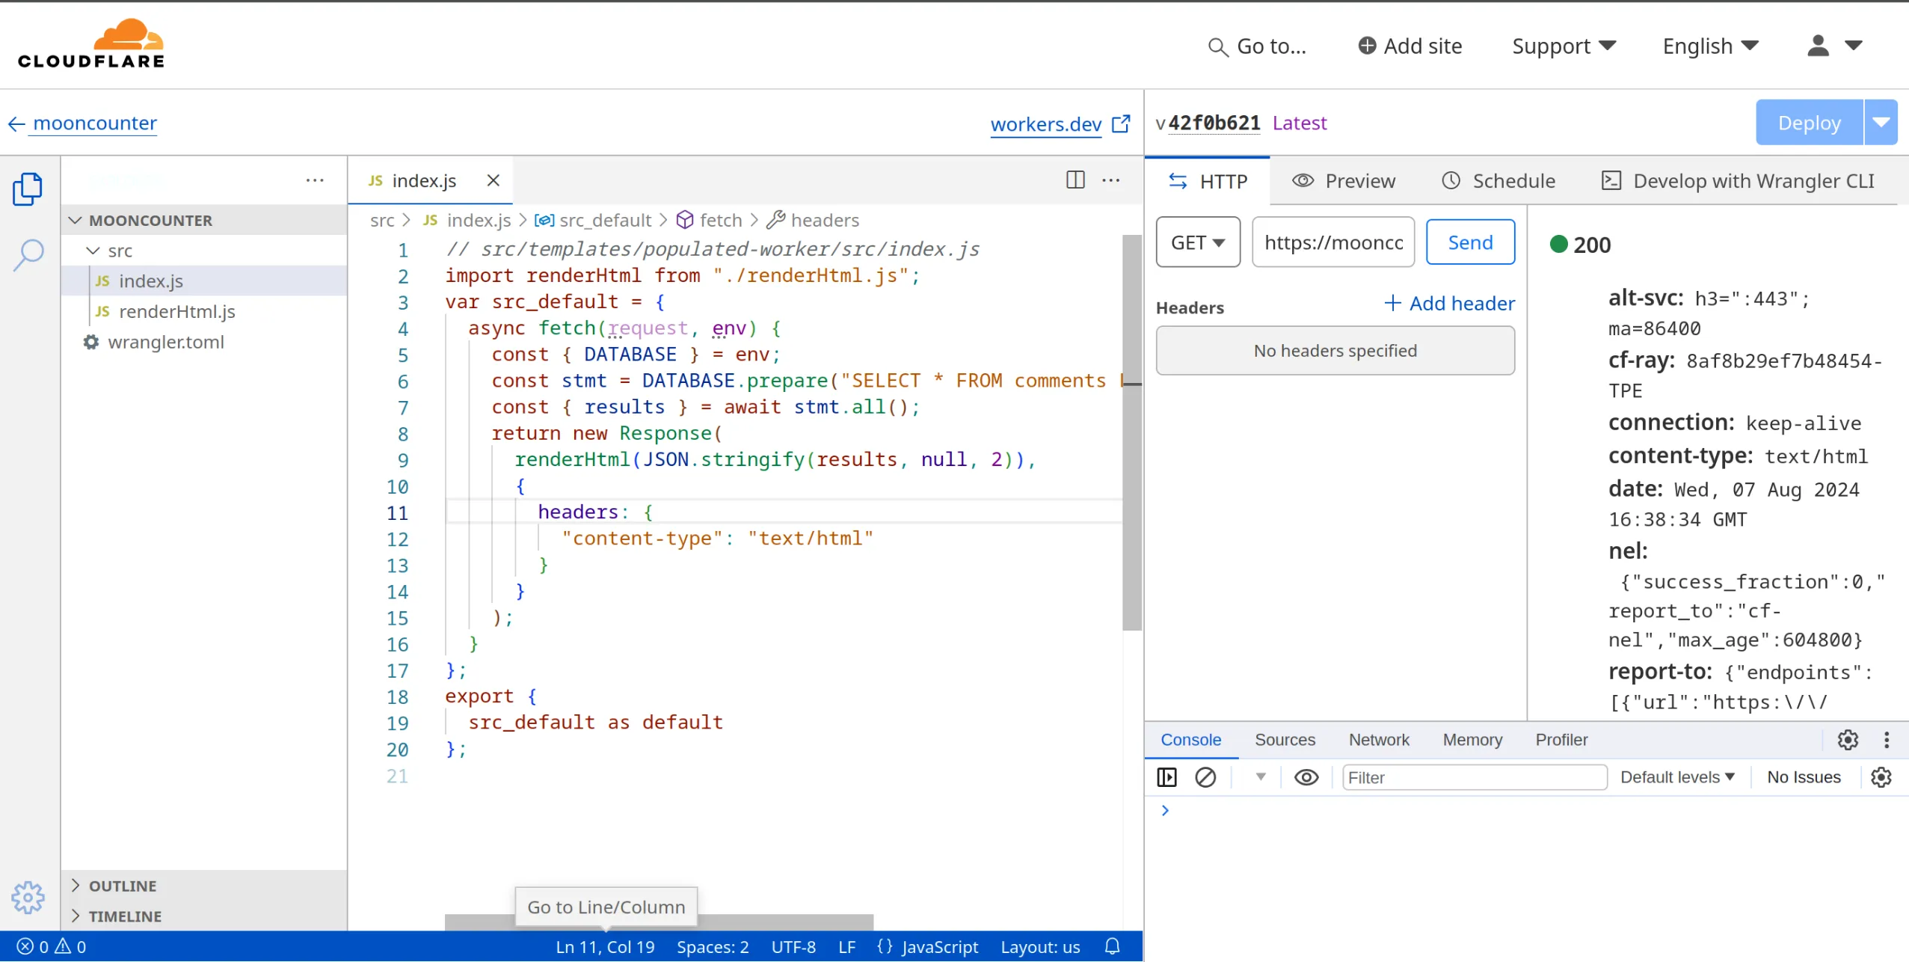Toggle the OUTLINE section

(123, 886)
